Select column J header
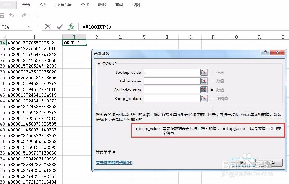Screen dimensions: 289x184 74,37
